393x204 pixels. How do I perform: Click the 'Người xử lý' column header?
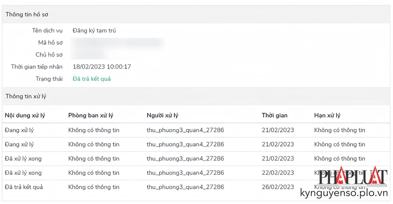coord(162,115)
